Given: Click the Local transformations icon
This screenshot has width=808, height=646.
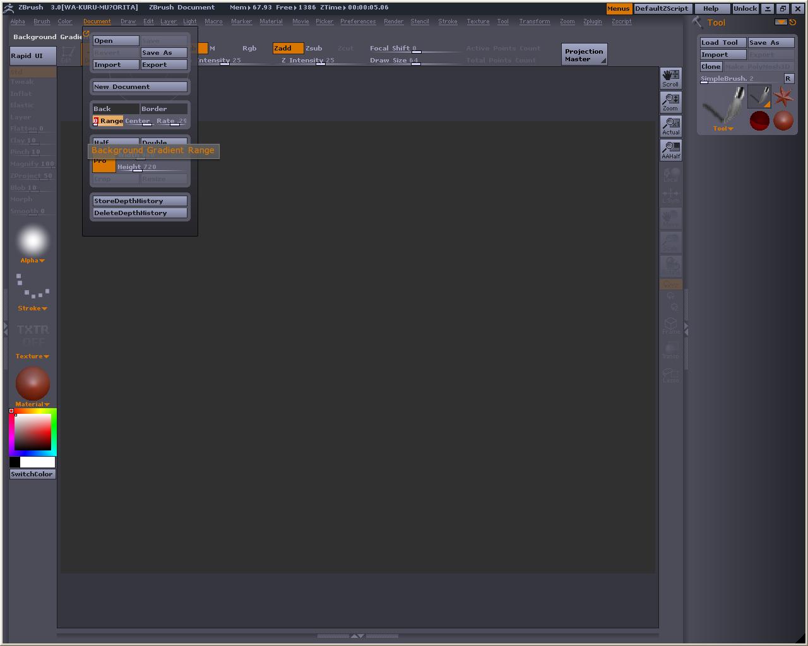Looking at the screenshot, I should [670, 174].
